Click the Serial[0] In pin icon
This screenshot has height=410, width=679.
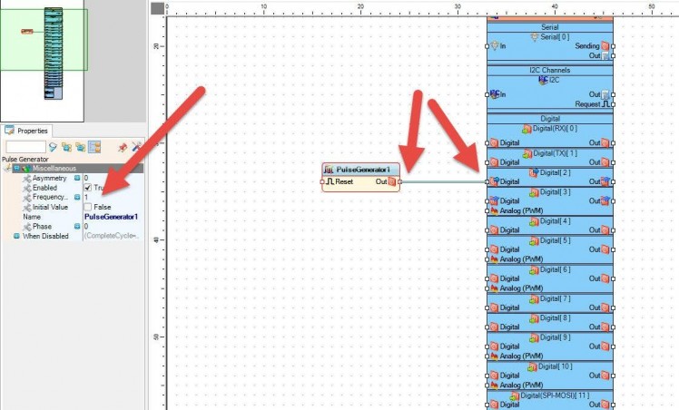click(495, 45)
